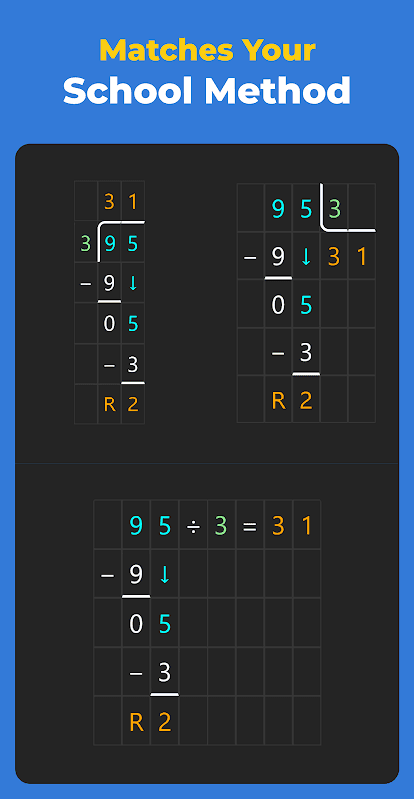414x799 pixels.
Task: Select the 'Matches Your' yellow heading
Action: (207, 50)
